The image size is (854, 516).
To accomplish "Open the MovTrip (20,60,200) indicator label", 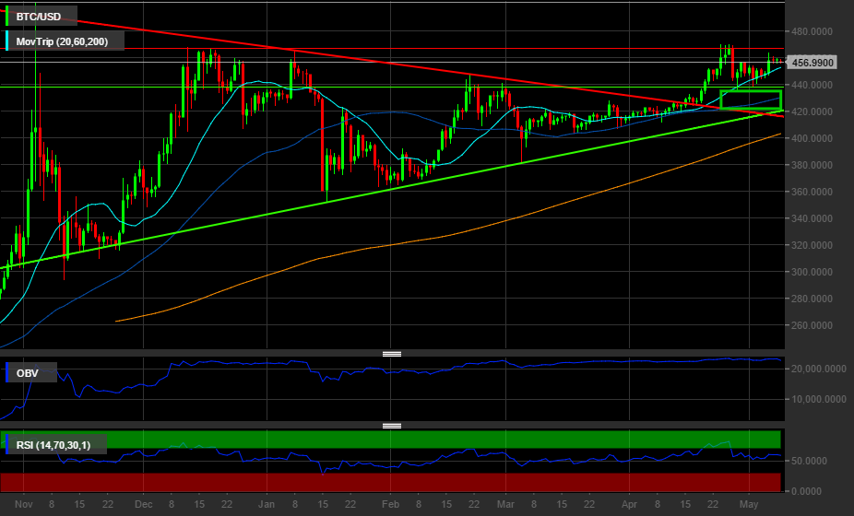I will 68,41.
